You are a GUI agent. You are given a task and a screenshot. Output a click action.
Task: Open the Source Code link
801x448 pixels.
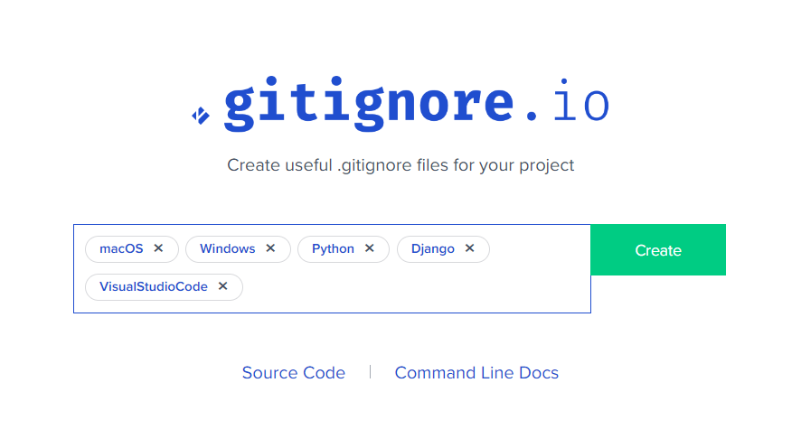[x=294, y=372]
